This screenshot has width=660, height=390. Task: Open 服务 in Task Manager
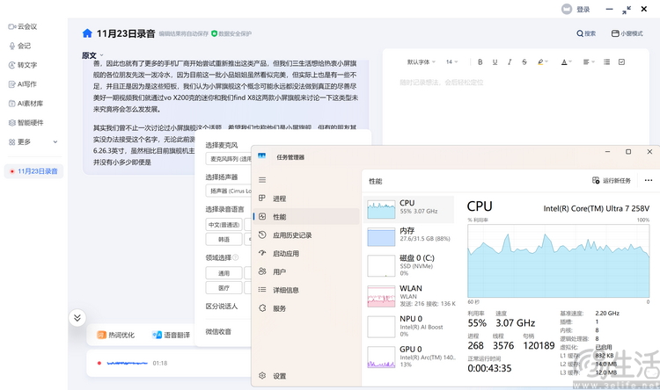tap(306, 308)
